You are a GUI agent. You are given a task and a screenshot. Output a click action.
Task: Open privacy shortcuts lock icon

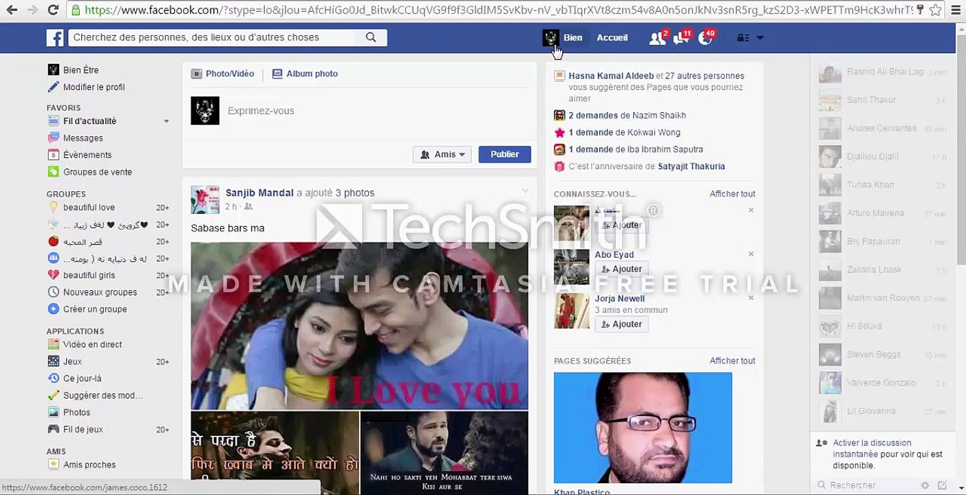742,38
